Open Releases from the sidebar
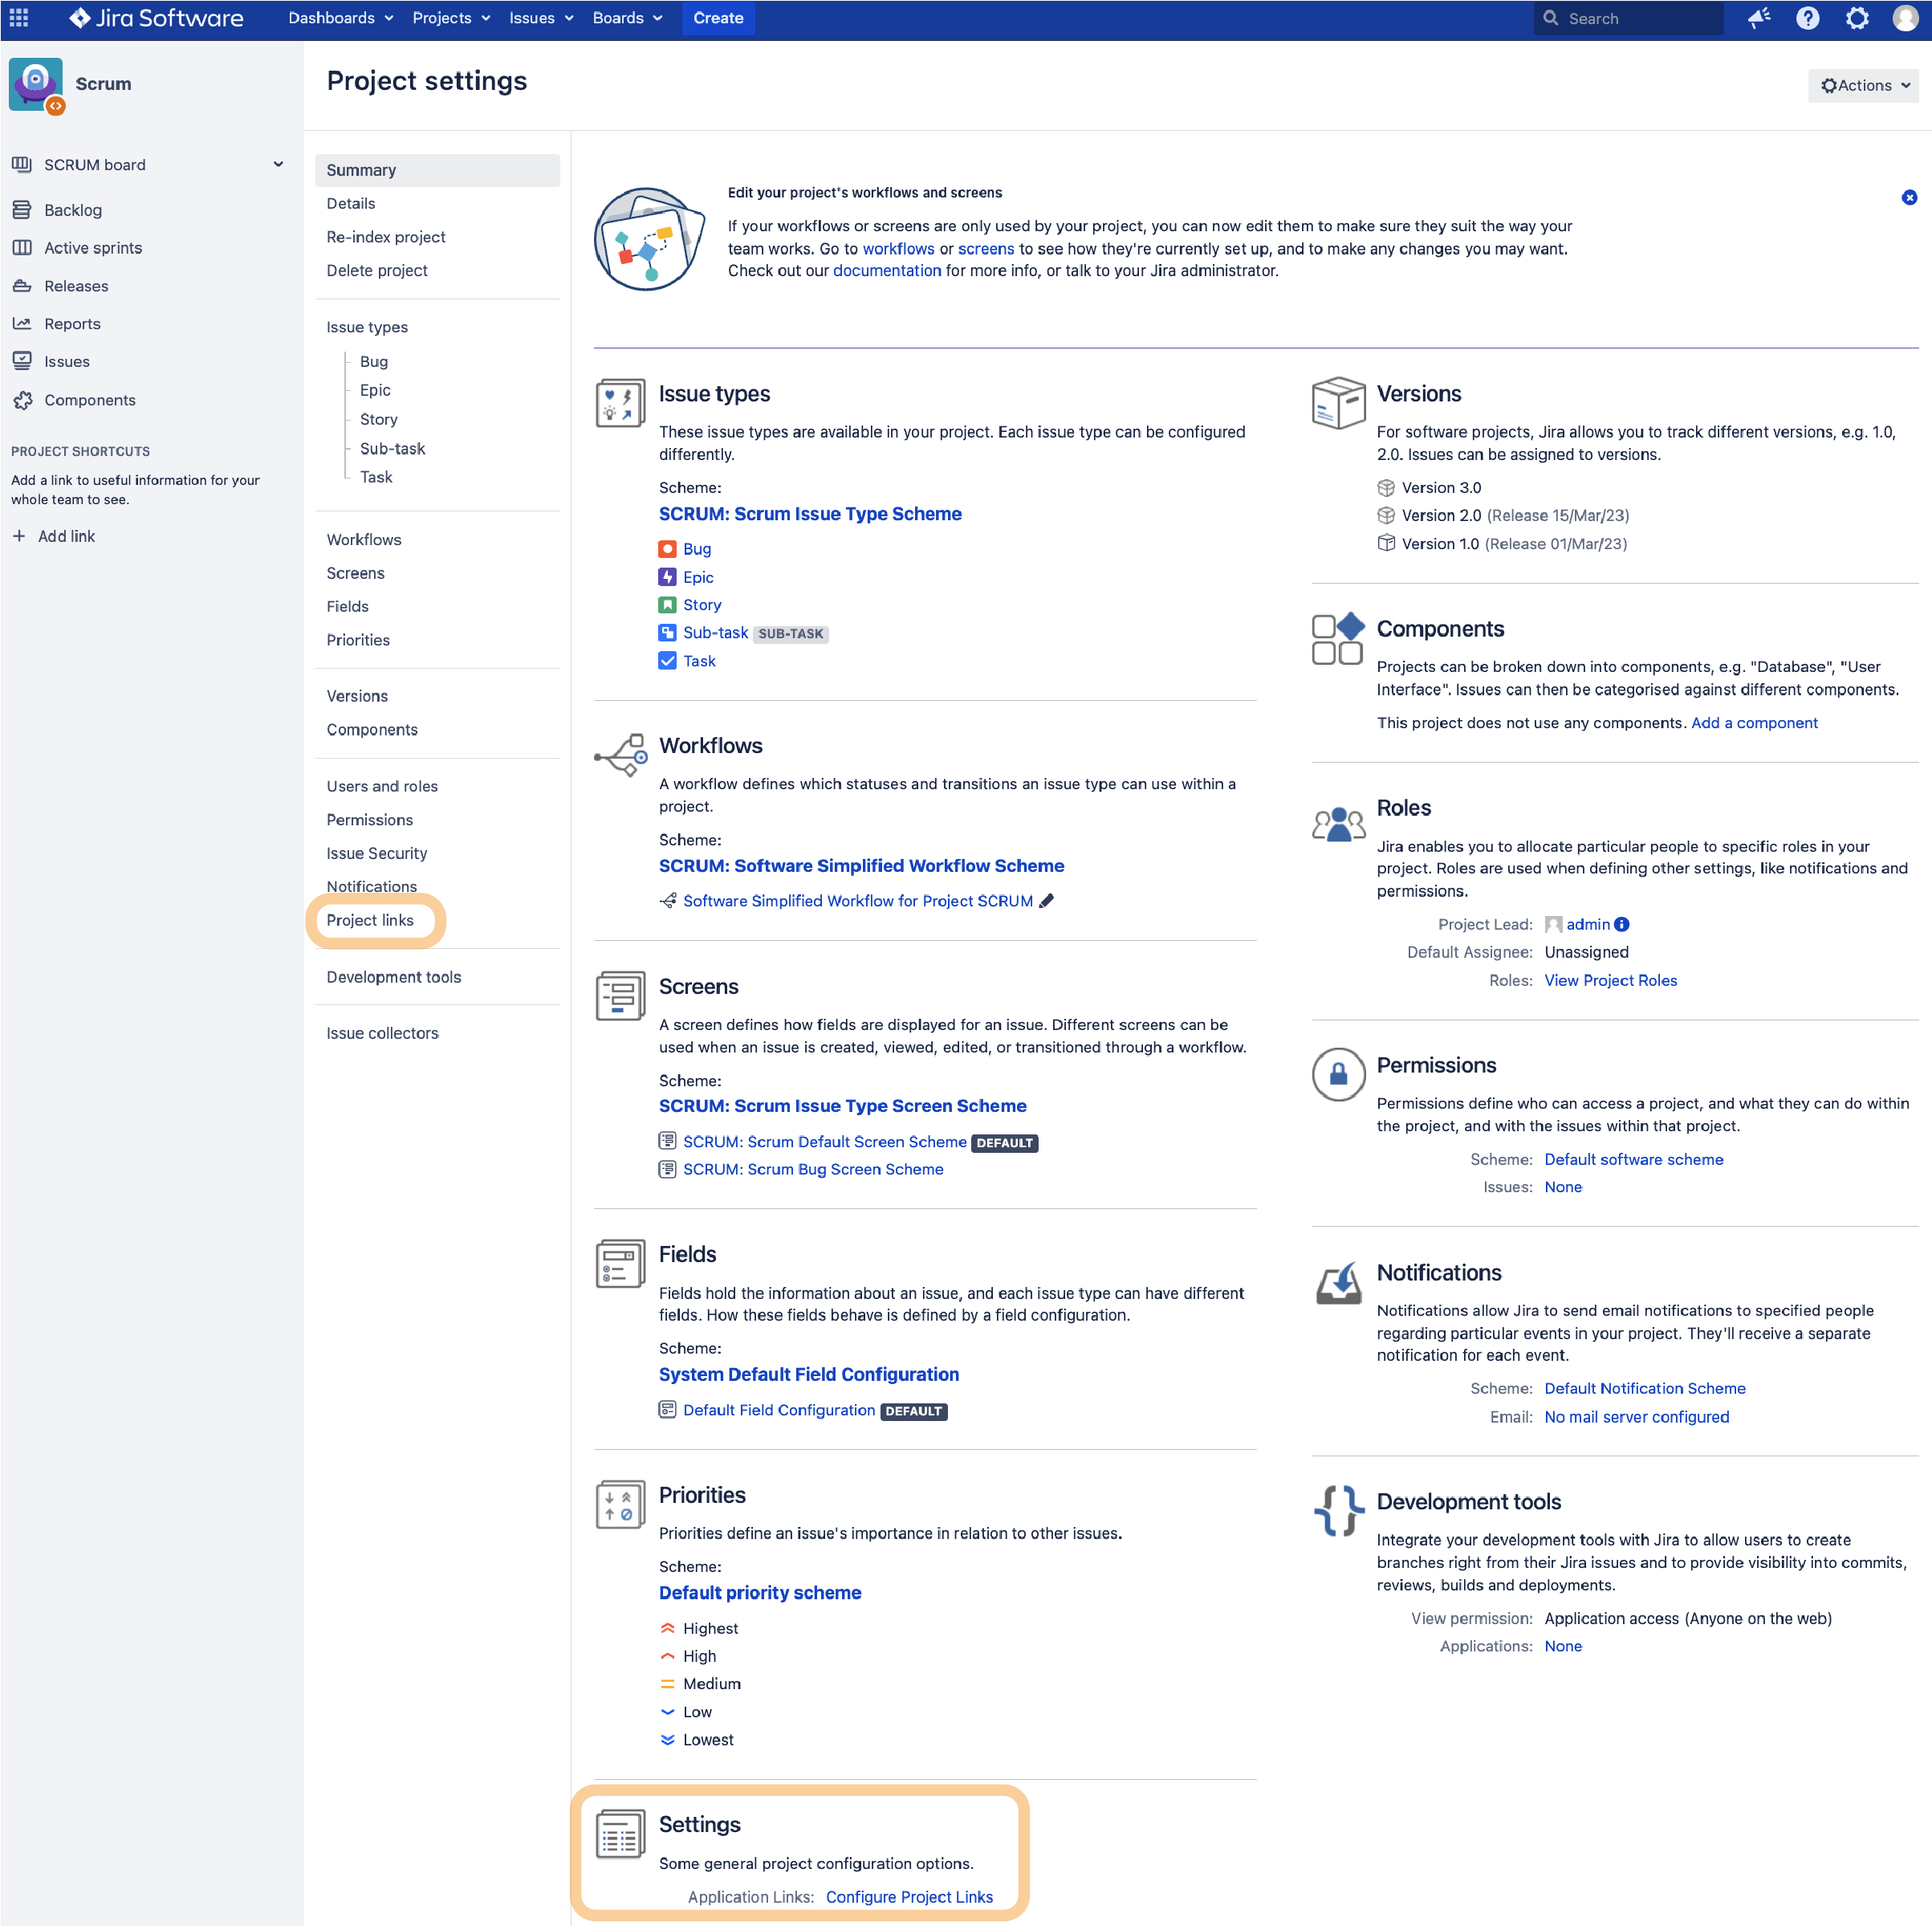The height and width of the screenshot is (1926, 1932). tap(76, 286)
